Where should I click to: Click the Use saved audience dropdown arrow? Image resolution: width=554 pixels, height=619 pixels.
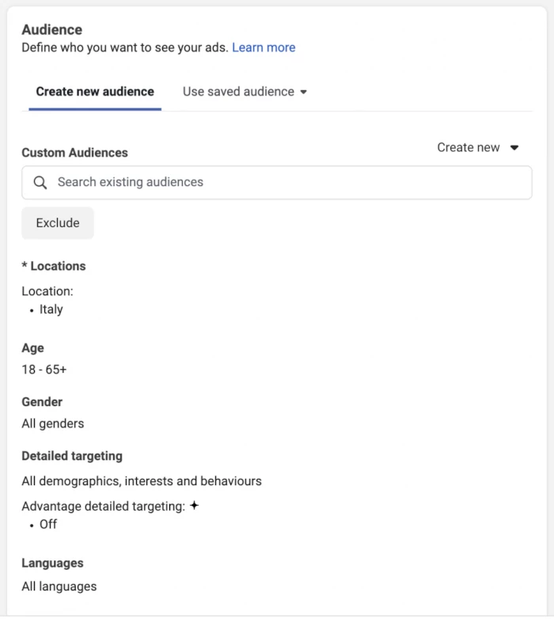[303, 92]
